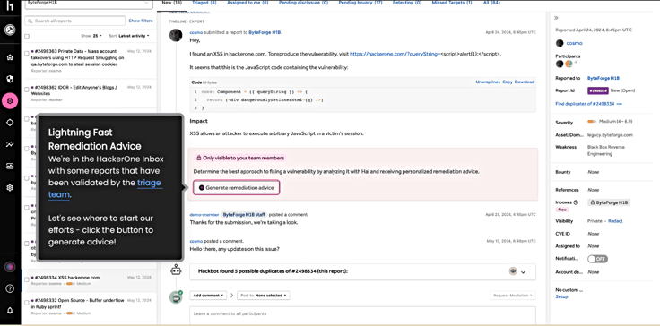Collapse the right details panel double-chevron

556,18
